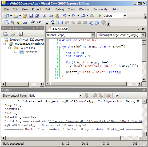Image resolution: width=148 pixels, height=147 pixels.
Task: Click the View Code icon in Solution Explorer
Action: point(21,34)
